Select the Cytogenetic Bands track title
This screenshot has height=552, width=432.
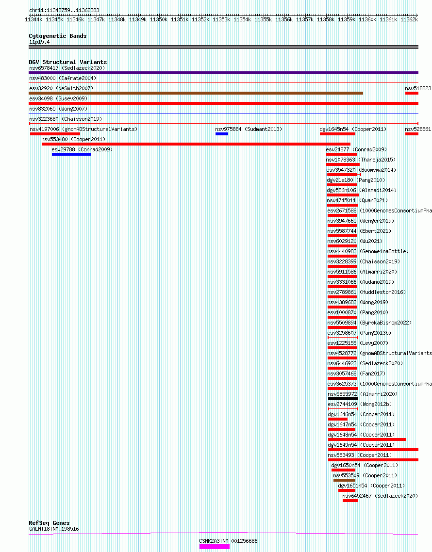point(57,36)
